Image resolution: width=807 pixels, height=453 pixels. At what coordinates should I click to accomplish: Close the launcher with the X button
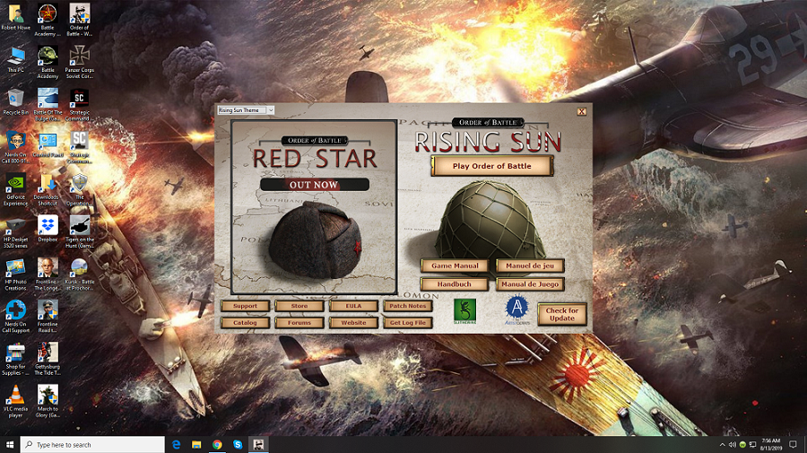point(582,111)
